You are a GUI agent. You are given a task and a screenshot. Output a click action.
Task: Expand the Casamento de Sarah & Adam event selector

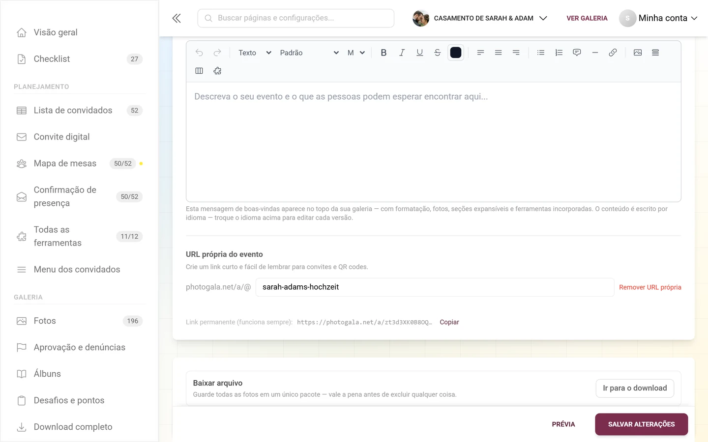(x=480, y=18)
